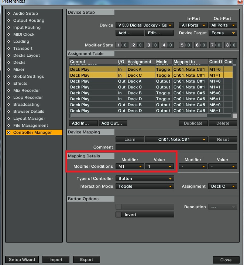Click Modifier State 6 indicator

click(200, 45)
